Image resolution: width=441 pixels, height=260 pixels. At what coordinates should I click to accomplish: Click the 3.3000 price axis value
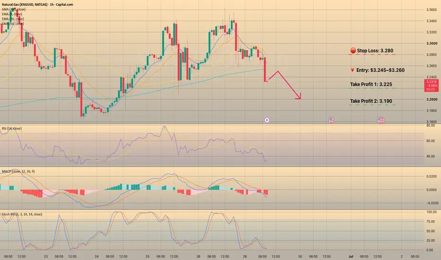pyautogui.click(x=432, y=43)
